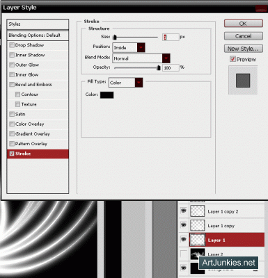Open the Position dropdown showing Inside
The width and height of the screenshot is (268, 278).
coord(129,47)
